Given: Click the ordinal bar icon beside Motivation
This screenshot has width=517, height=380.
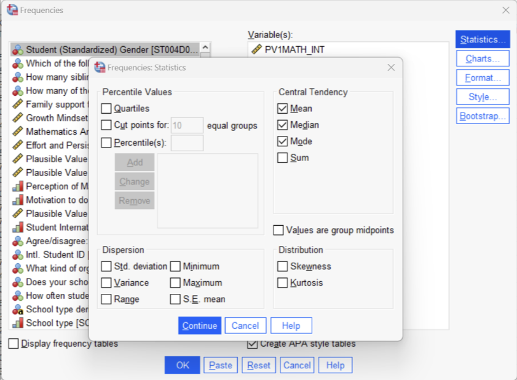Looking at the screenshot, I should tap(18, 200).
